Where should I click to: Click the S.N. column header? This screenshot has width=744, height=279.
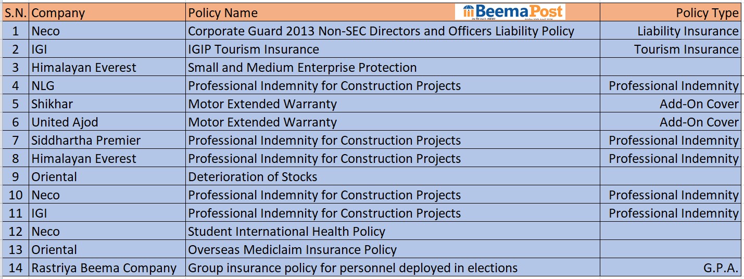[x=16, y=13]
